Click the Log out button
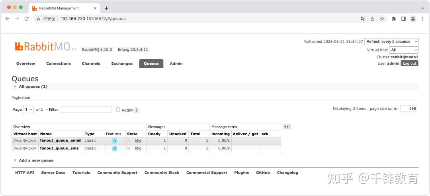The width and height of the screenshot is (430, 196). pyautogui.click(x=409, y=63)
